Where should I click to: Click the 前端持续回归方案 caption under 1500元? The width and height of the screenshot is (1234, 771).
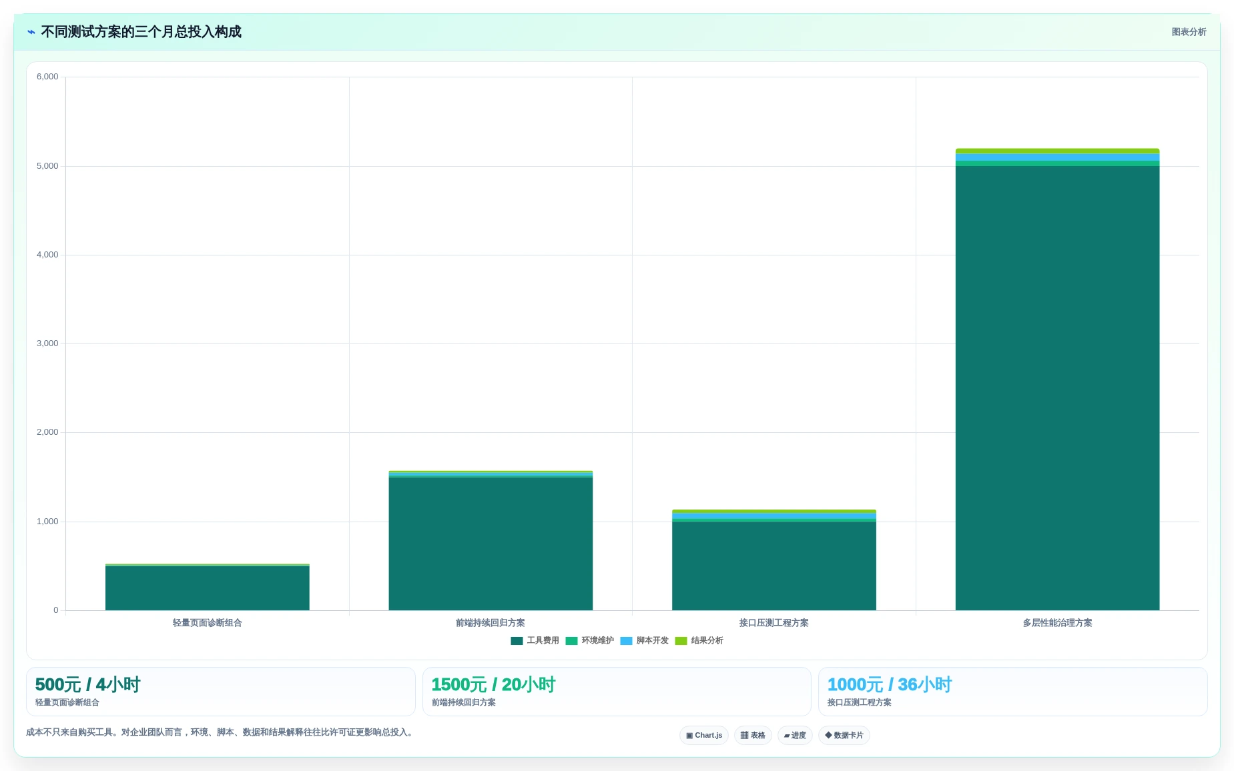click(x=464, y=702)
